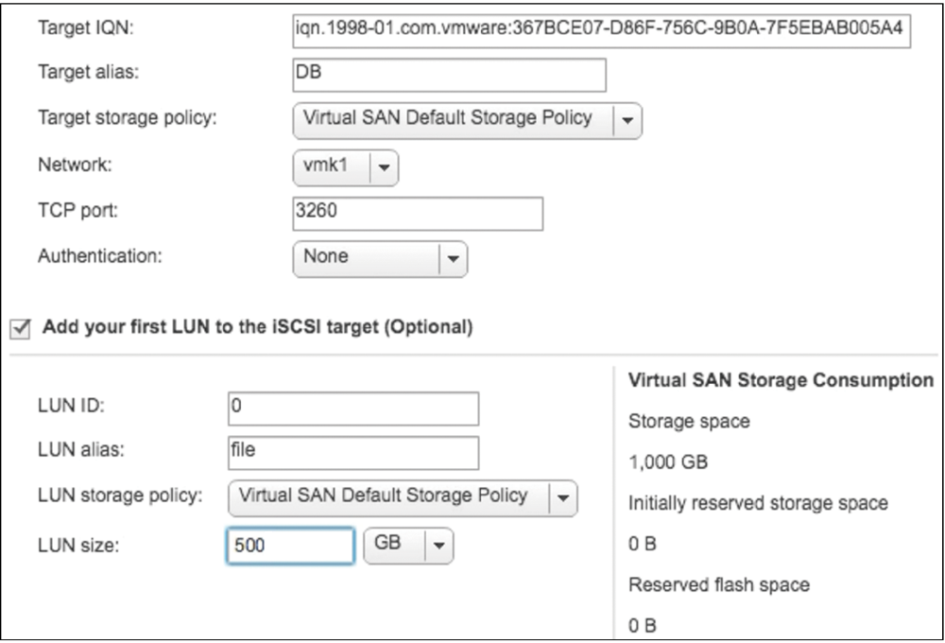Click the TCP port field showing 3260

tap(418, 214)
